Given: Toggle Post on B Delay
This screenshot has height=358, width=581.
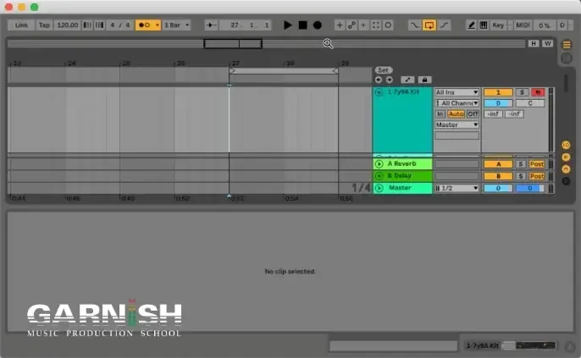Looking at the screenshot, I should (537, 176).
